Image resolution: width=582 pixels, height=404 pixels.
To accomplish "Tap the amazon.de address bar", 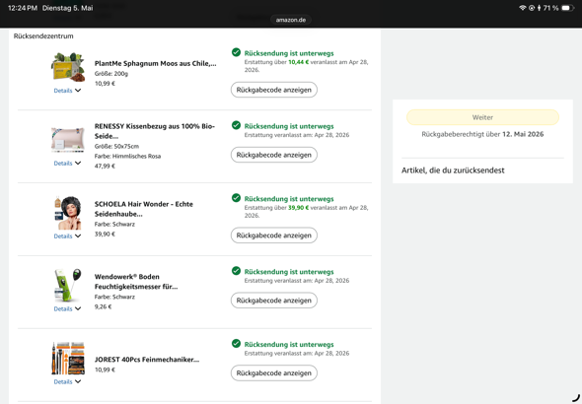I will 291,20.
